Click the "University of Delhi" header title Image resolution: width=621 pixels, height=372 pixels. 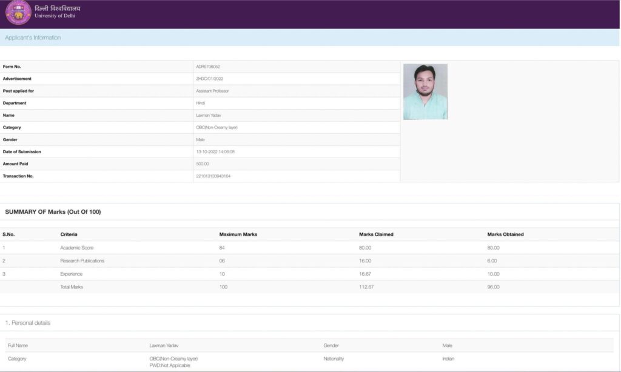(55, 16)
